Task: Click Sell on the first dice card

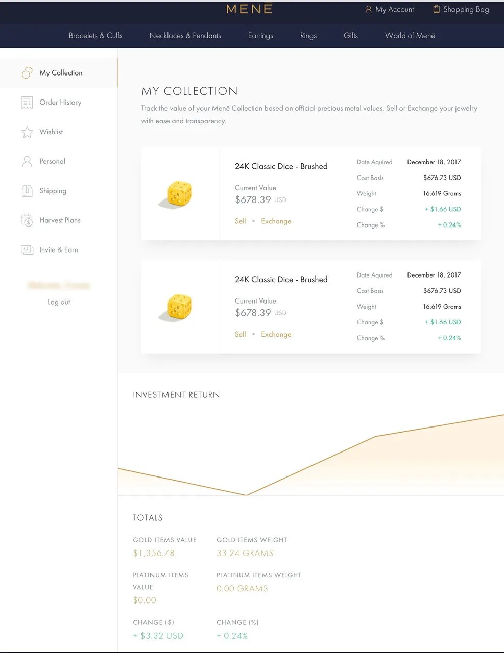Action: click(x=241, y=221)
